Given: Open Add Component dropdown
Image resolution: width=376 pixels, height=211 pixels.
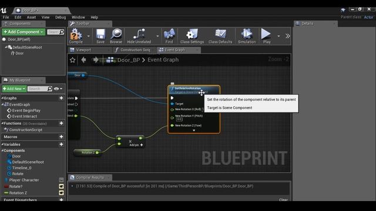Looking at the screenshot, I should 23,32.
